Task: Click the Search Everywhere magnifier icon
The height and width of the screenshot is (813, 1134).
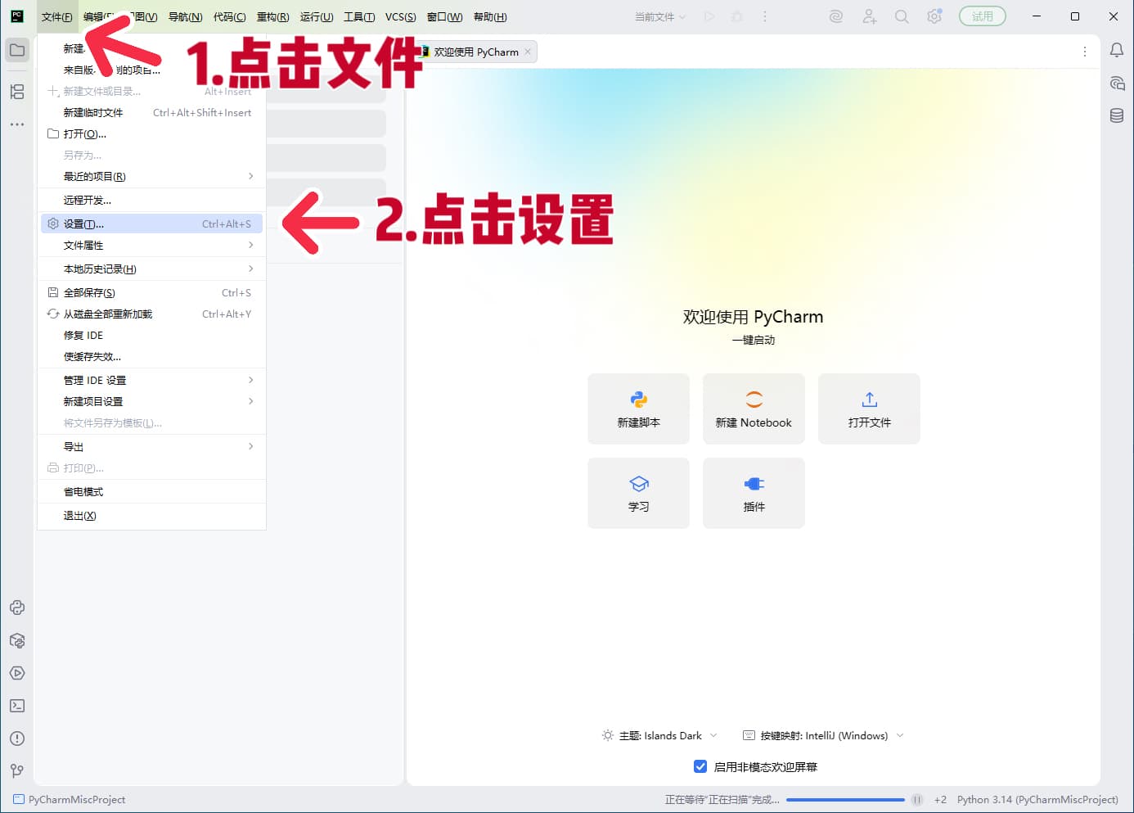Action: tap(902, 16)
